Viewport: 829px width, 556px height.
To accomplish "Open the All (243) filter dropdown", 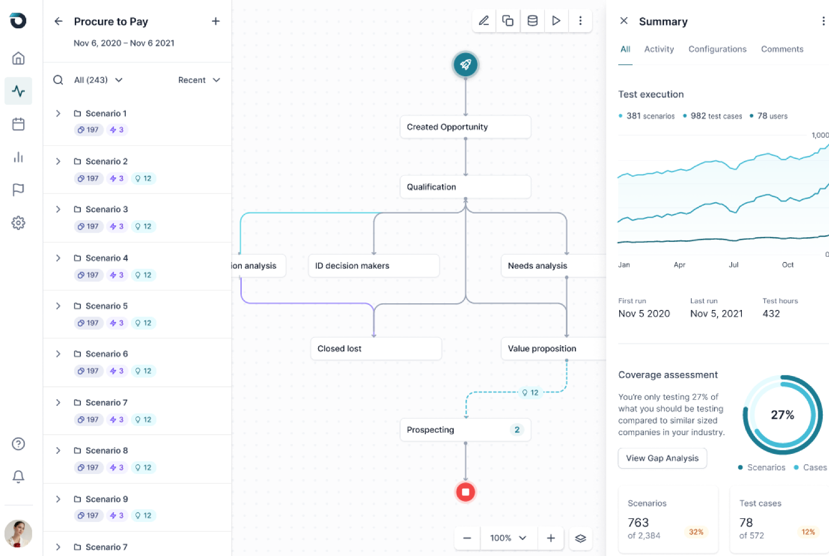I will click(98, 80).
